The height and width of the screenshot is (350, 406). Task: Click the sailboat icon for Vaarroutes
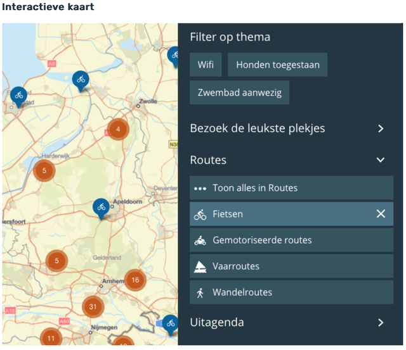(200, 266)
